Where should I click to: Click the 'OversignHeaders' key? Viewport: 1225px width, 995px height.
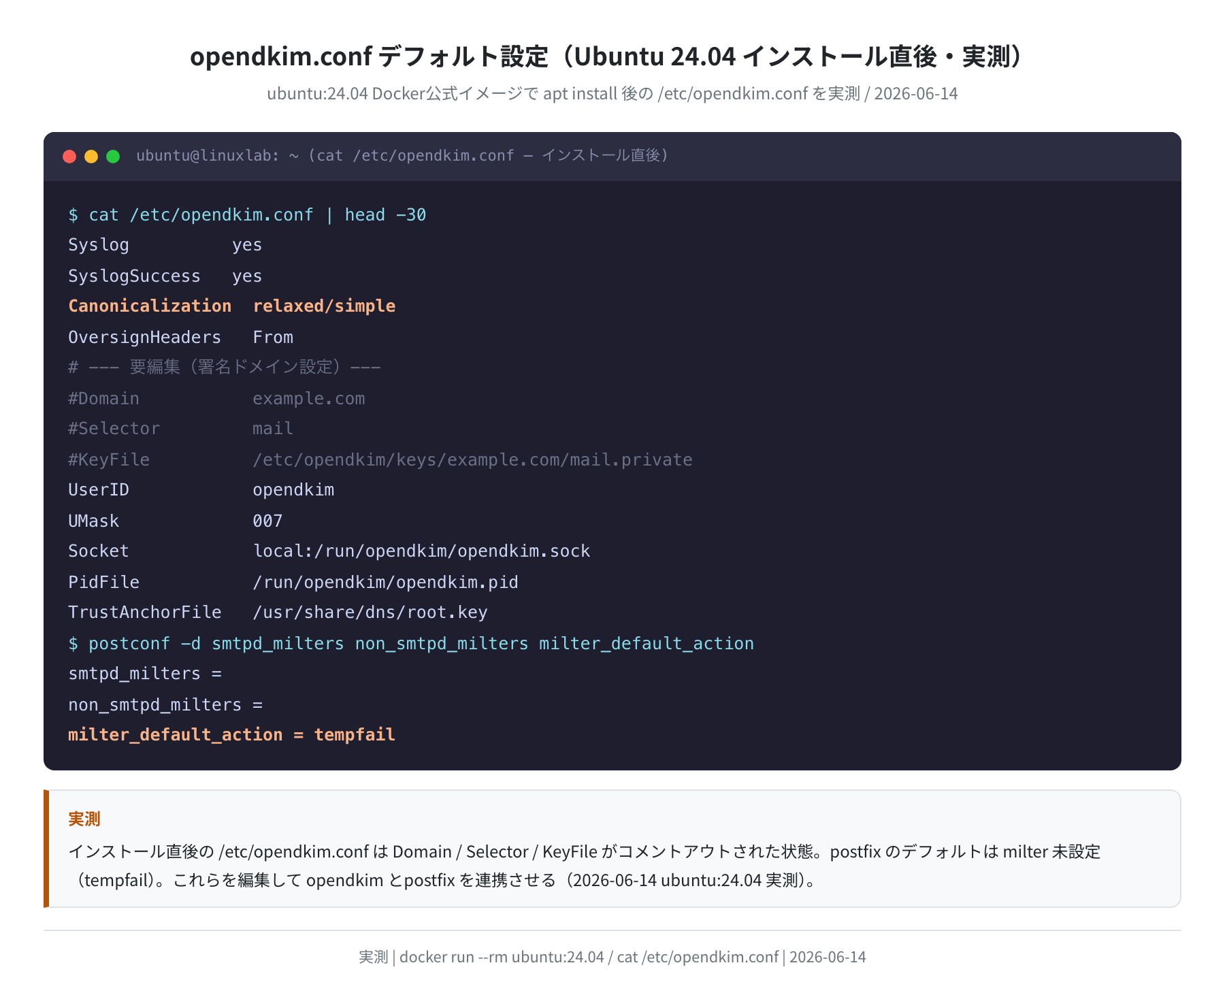pos(144,338)
